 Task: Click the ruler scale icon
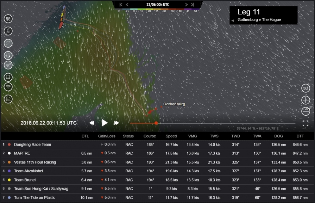(x=8, y=87)
